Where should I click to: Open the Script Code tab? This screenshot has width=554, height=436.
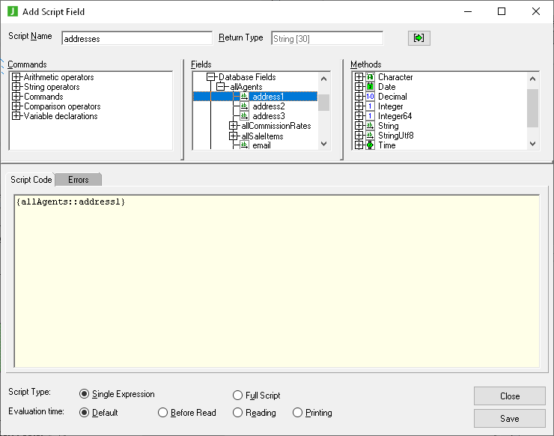pos(31,180)
